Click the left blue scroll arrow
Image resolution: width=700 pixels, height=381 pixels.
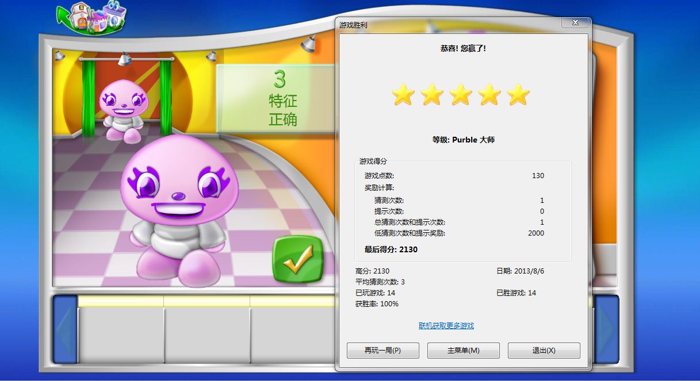coord(65,329)
